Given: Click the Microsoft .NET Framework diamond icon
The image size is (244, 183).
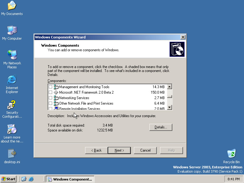Looking at the screenshot, I should point(56,92).
